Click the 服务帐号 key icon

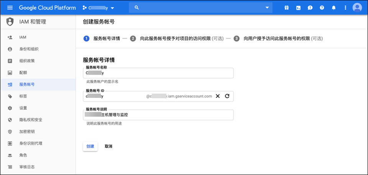tap(10, 84)
